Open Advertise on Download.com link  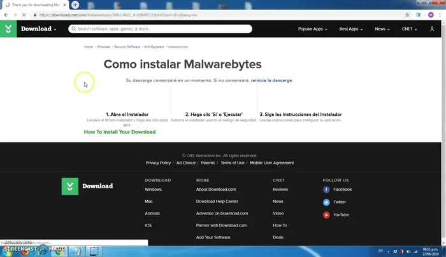tap(222, 213)
